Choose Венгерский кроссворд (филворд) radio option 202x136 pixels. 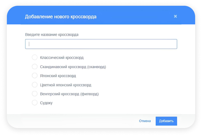[35, 94]
